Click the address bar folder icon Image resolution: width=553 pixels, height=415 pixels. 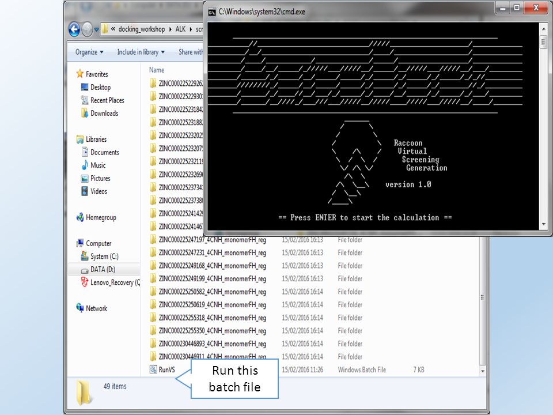105,29
